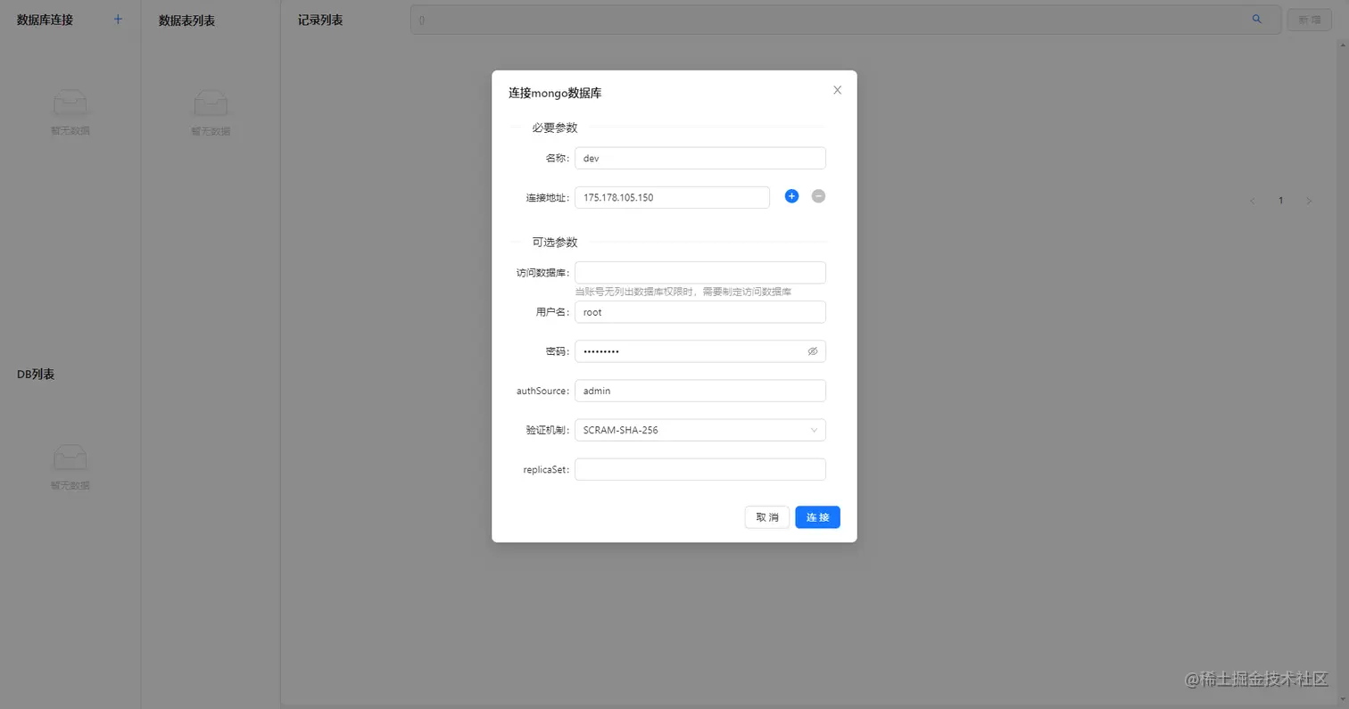The image size is (1349, 709).
Task: Click the 用户名 field with root
Action: coord(700,312)
